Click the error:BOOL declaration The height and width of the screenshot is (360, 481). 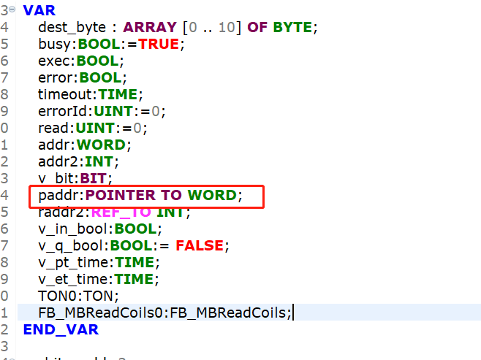[82, 78]
